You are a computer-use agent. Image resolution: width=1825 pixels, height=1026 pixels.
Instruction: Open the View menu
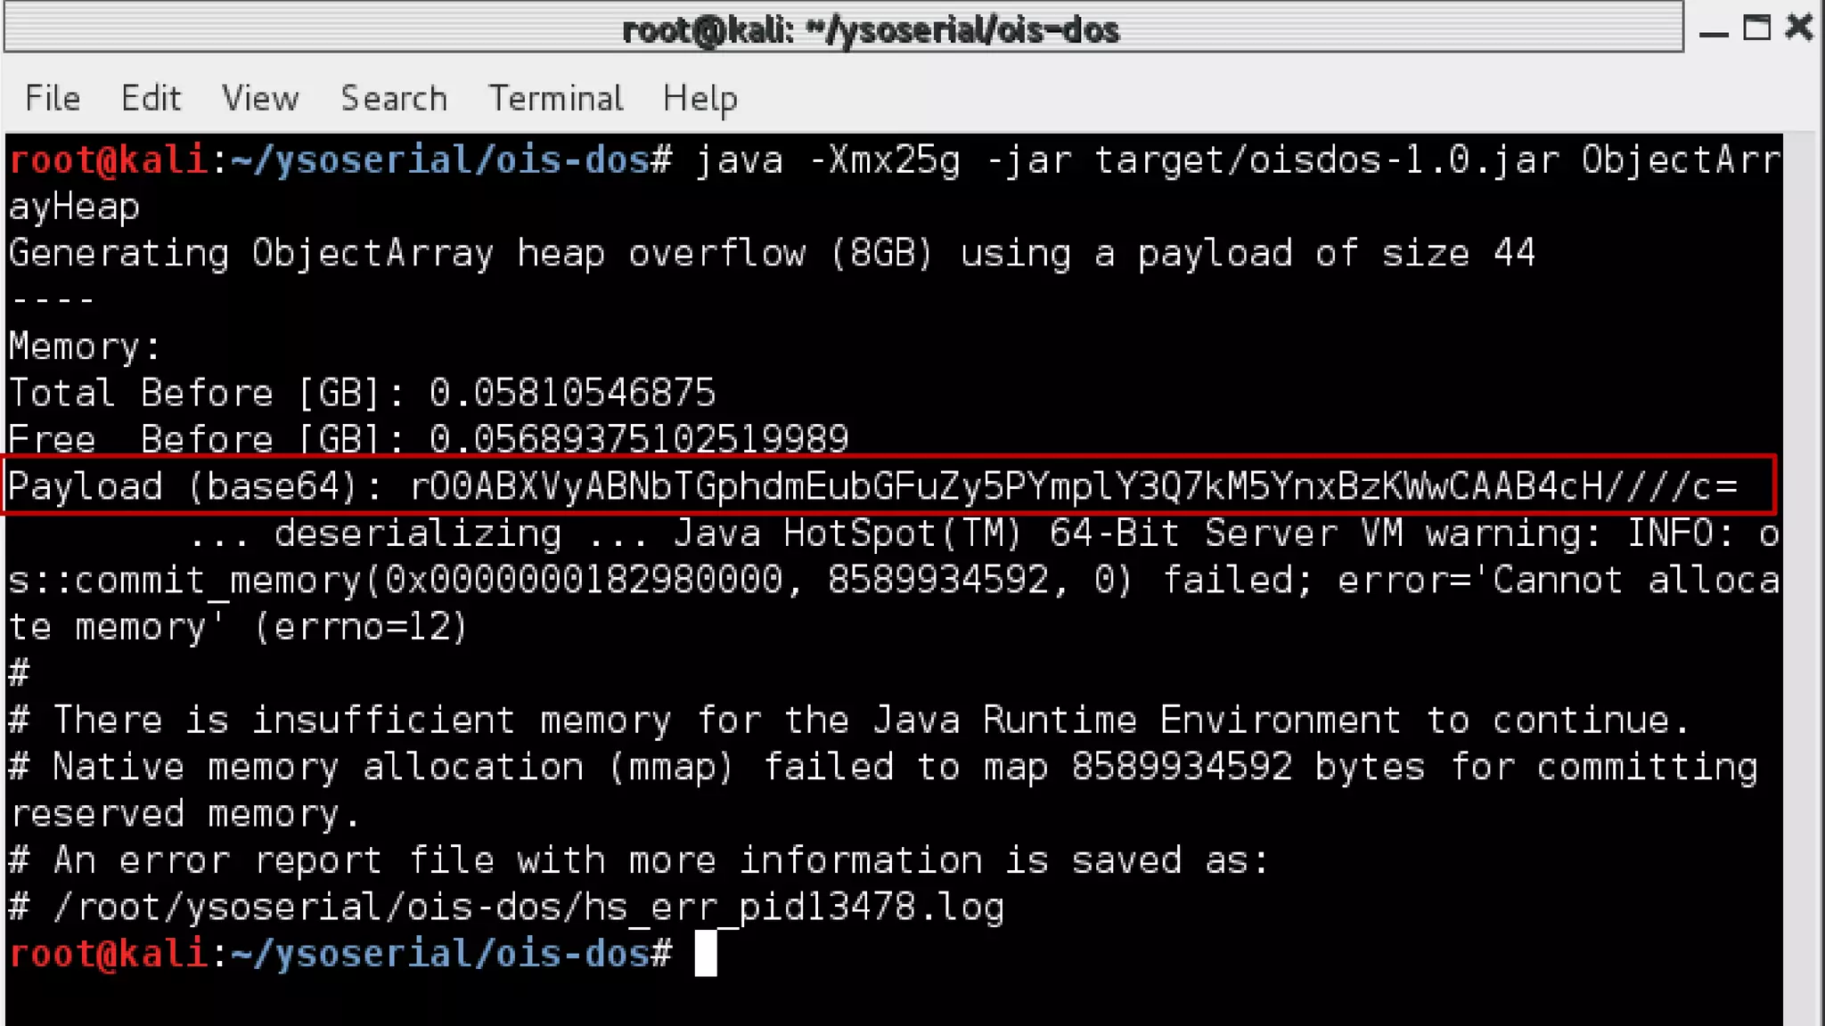point(259,98)
